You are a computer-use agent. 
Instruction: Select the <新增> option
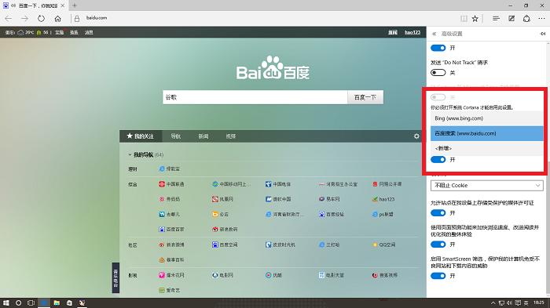487,148
